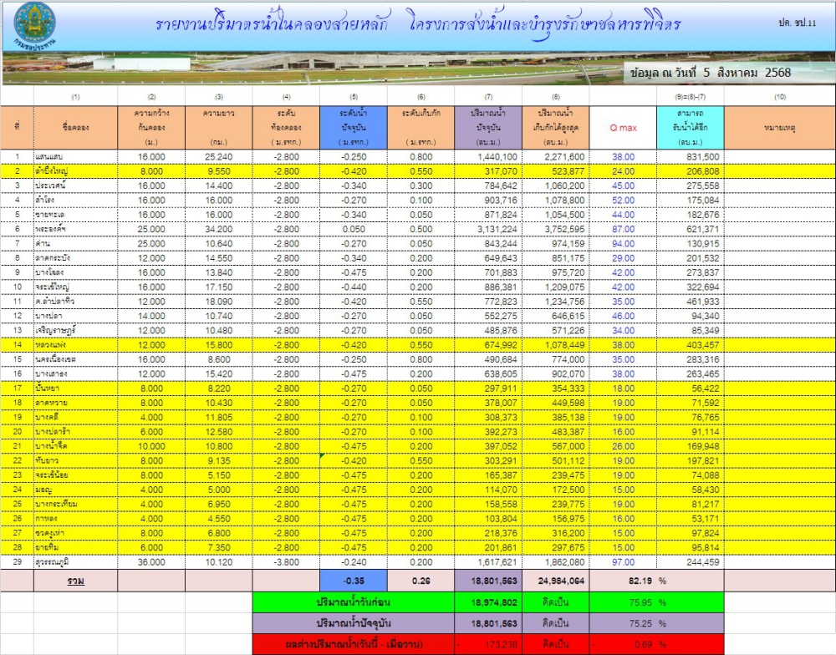Click the red water-difference label cell
836x655 pixels.
click(353, 644)
